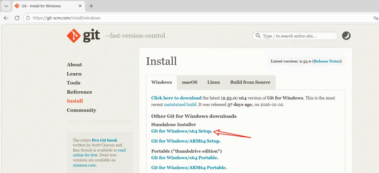This screenshot has height=173, width=379.
Task: Click the Install page heading
Action: coord(161,61)
